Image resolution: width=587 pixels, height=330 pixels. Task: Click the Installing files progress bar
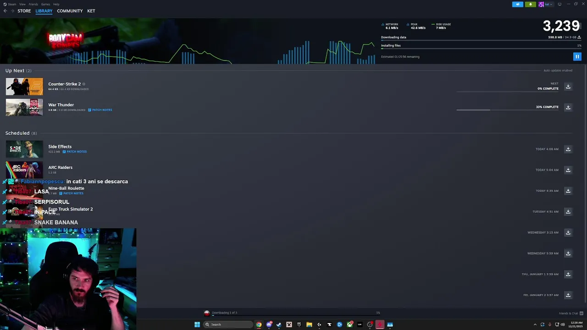(x=481, y=49)
